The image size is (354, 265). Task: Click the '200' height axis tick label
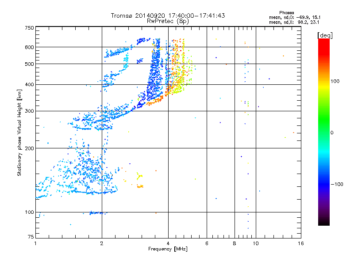[x=29, y=148]
